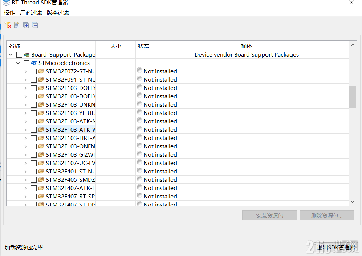This screenshot has height=256, width=362.
Task: Select the STM32F103-UNKN checkbox
Action: (x=34, y=105)
